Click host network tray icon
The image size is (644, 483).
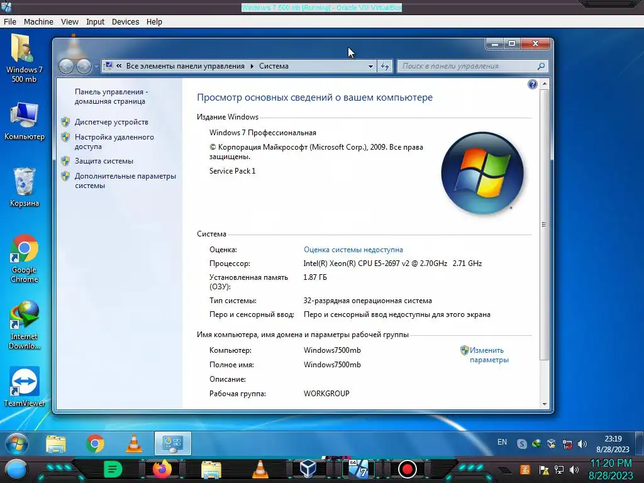tap(559, 470)
